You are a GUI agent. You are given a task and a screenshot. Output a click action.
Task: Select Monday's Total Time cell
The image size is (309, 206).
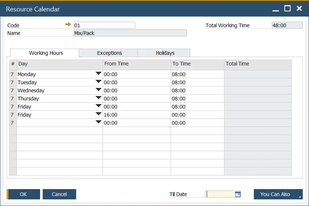258,74
